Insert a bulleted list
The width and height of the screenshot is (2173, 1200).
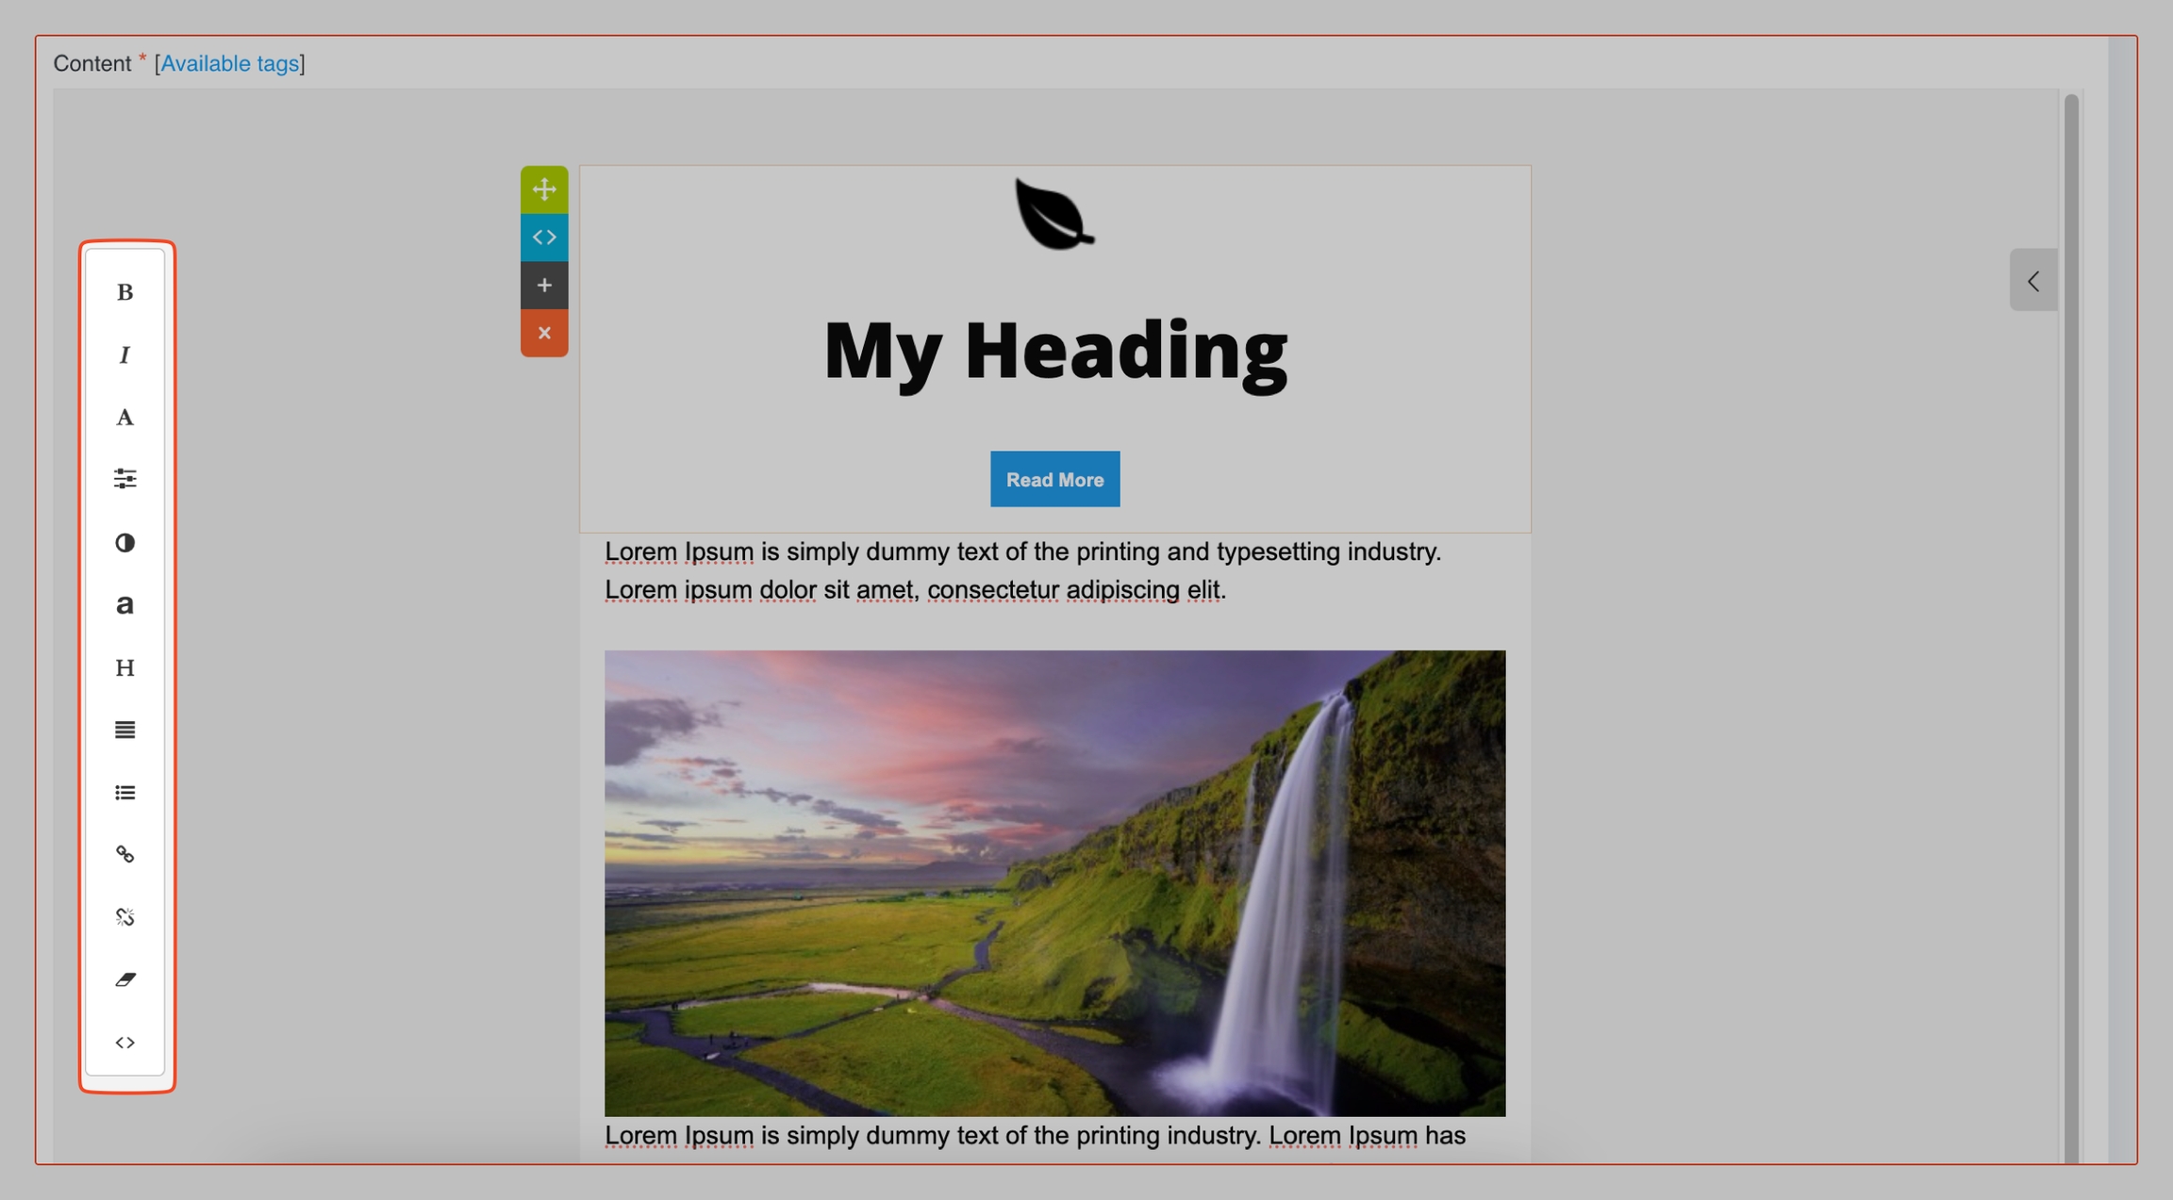124,792
